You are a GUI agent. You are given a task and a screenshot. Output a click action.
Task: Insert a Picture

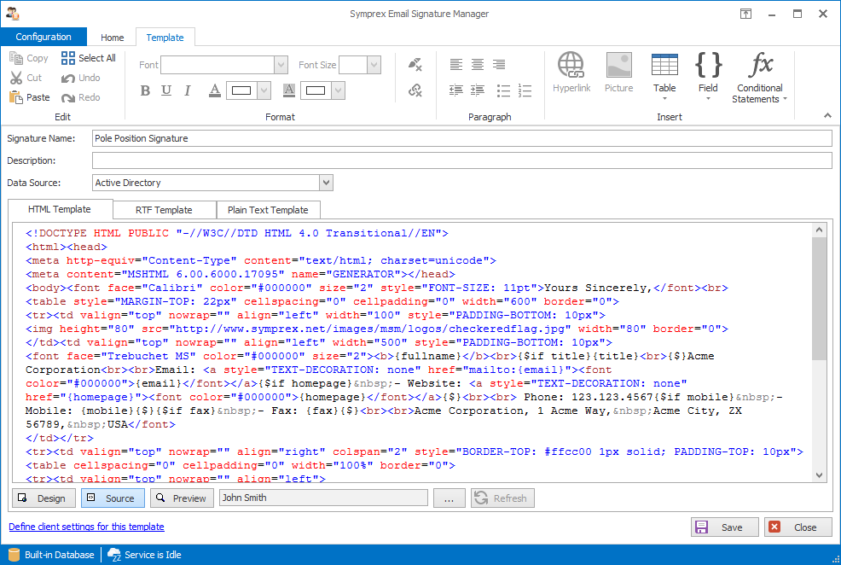point(619,73)
